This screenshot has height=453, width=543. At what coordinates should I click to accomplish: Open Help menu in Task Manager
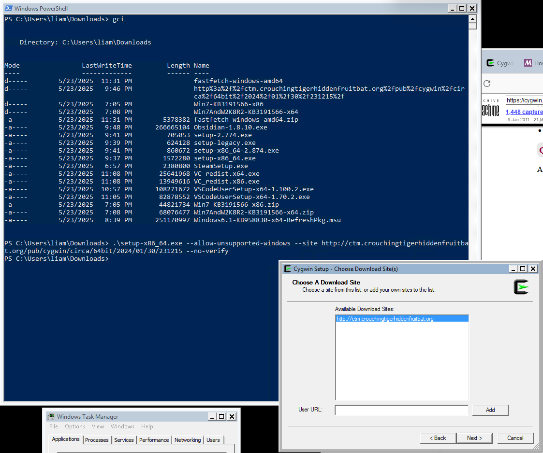pos(147,426)
